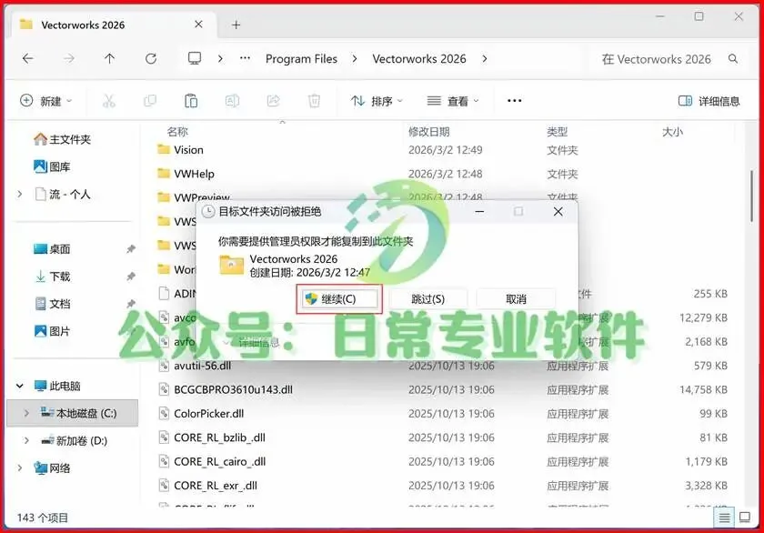This screenshot has width=764, height=533.
Task: Select Vectorworks 2026 breadcrumb in address bar
Action: (x=419, y=59)
